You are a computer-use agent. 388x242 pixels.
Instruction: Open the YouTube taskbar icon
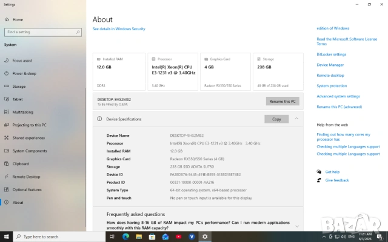[178, 237]
